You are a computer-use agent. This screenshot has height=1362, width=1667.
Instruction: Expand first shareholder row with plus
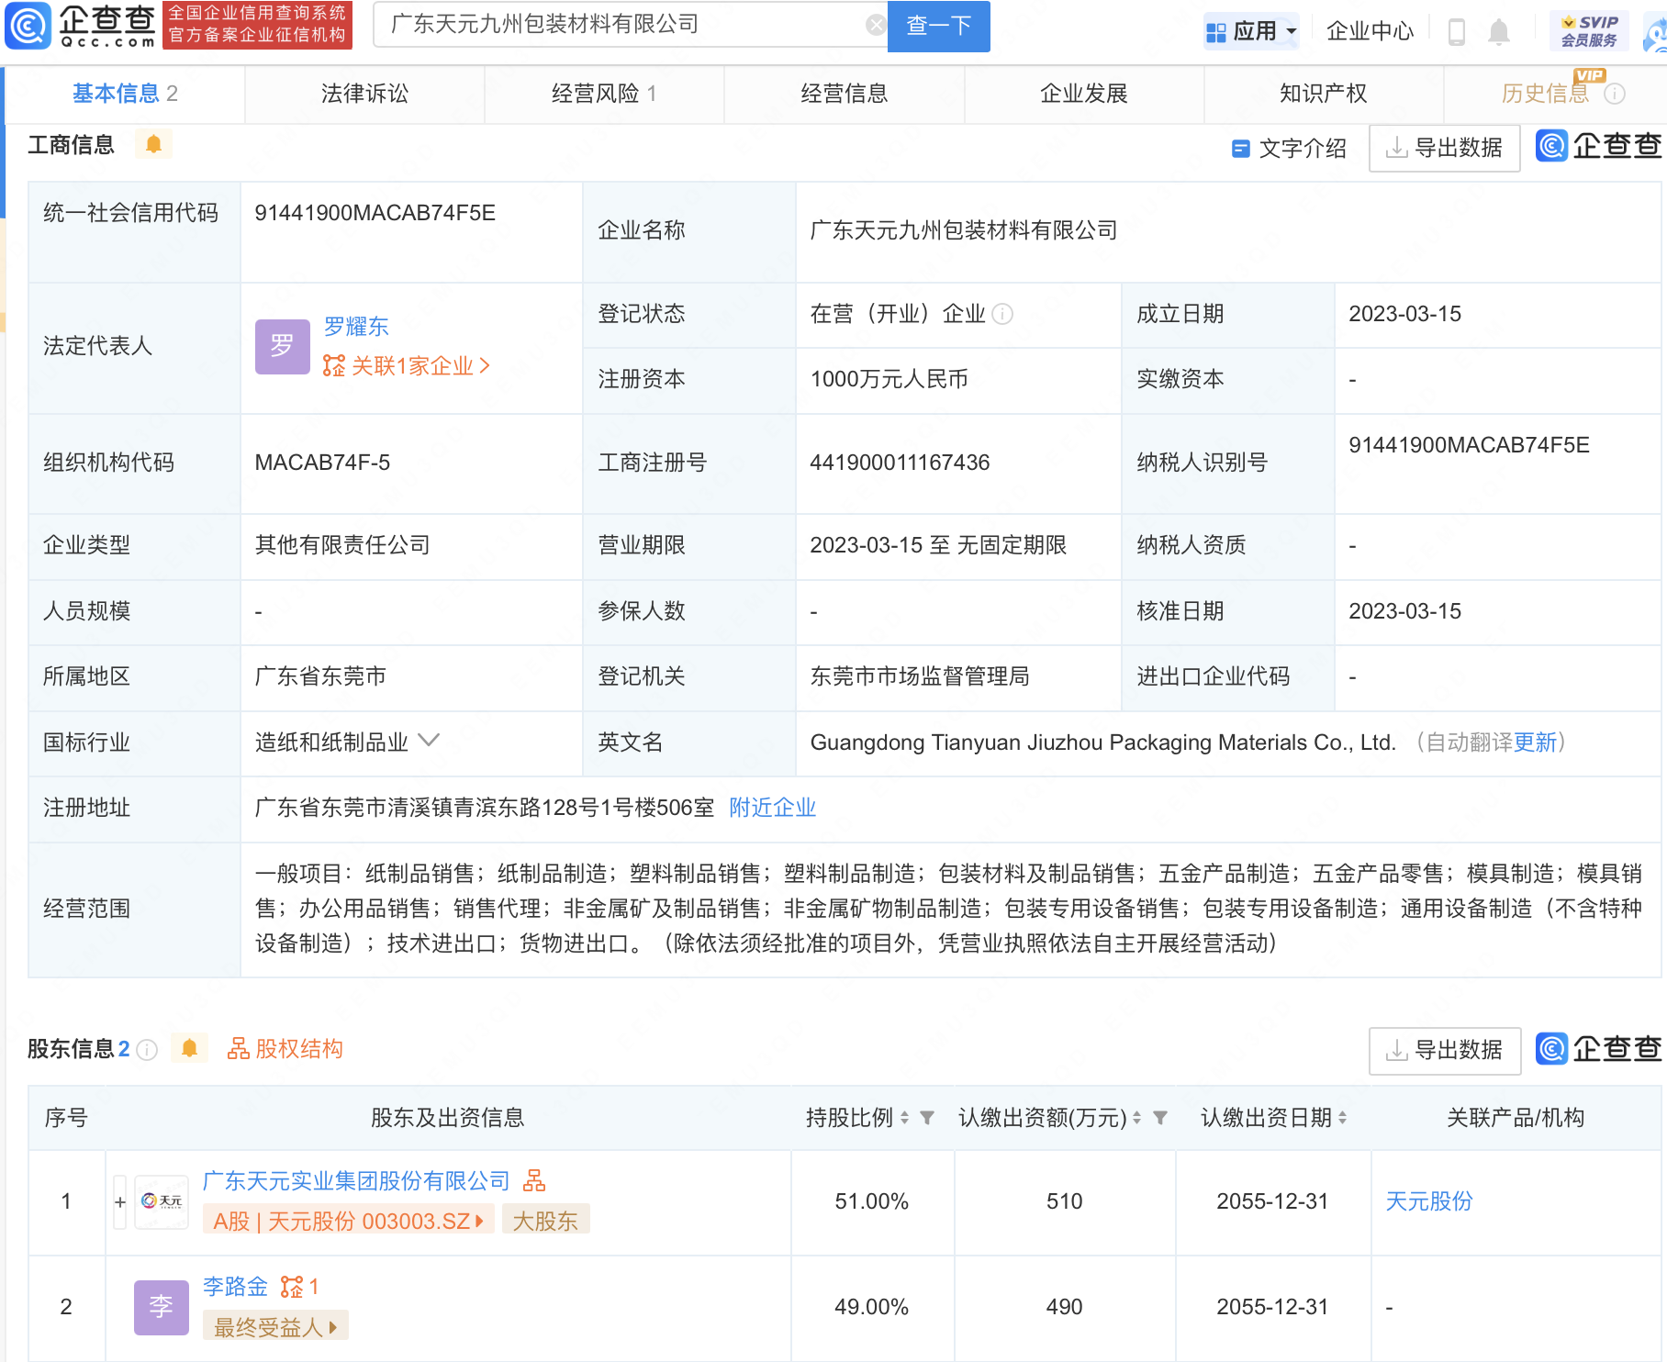coord(120,1201)
